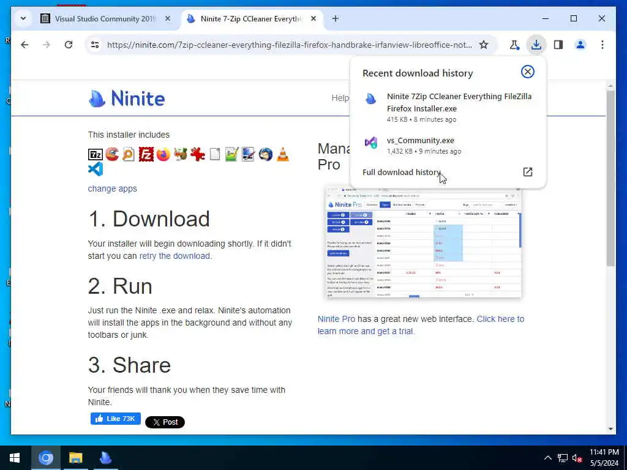Reload the current page
This screenshot has width=627, height=470.
(69, 45)
